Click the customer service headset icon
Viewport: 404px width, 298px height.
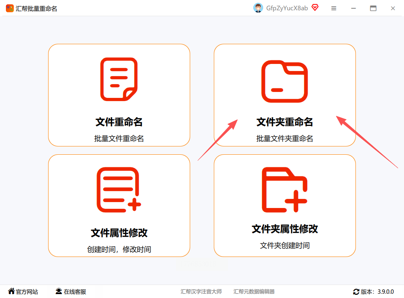59,291
